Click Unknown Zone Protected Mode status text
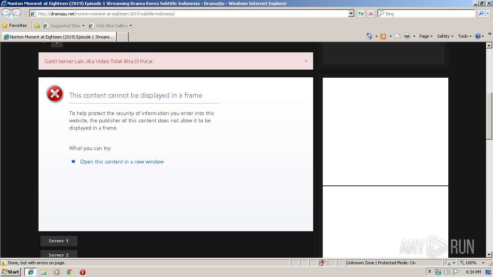 [x=381, y=263]
